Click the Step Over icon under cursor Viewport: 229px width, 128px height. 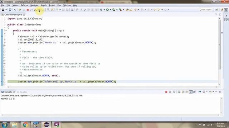tap(39, 10)
